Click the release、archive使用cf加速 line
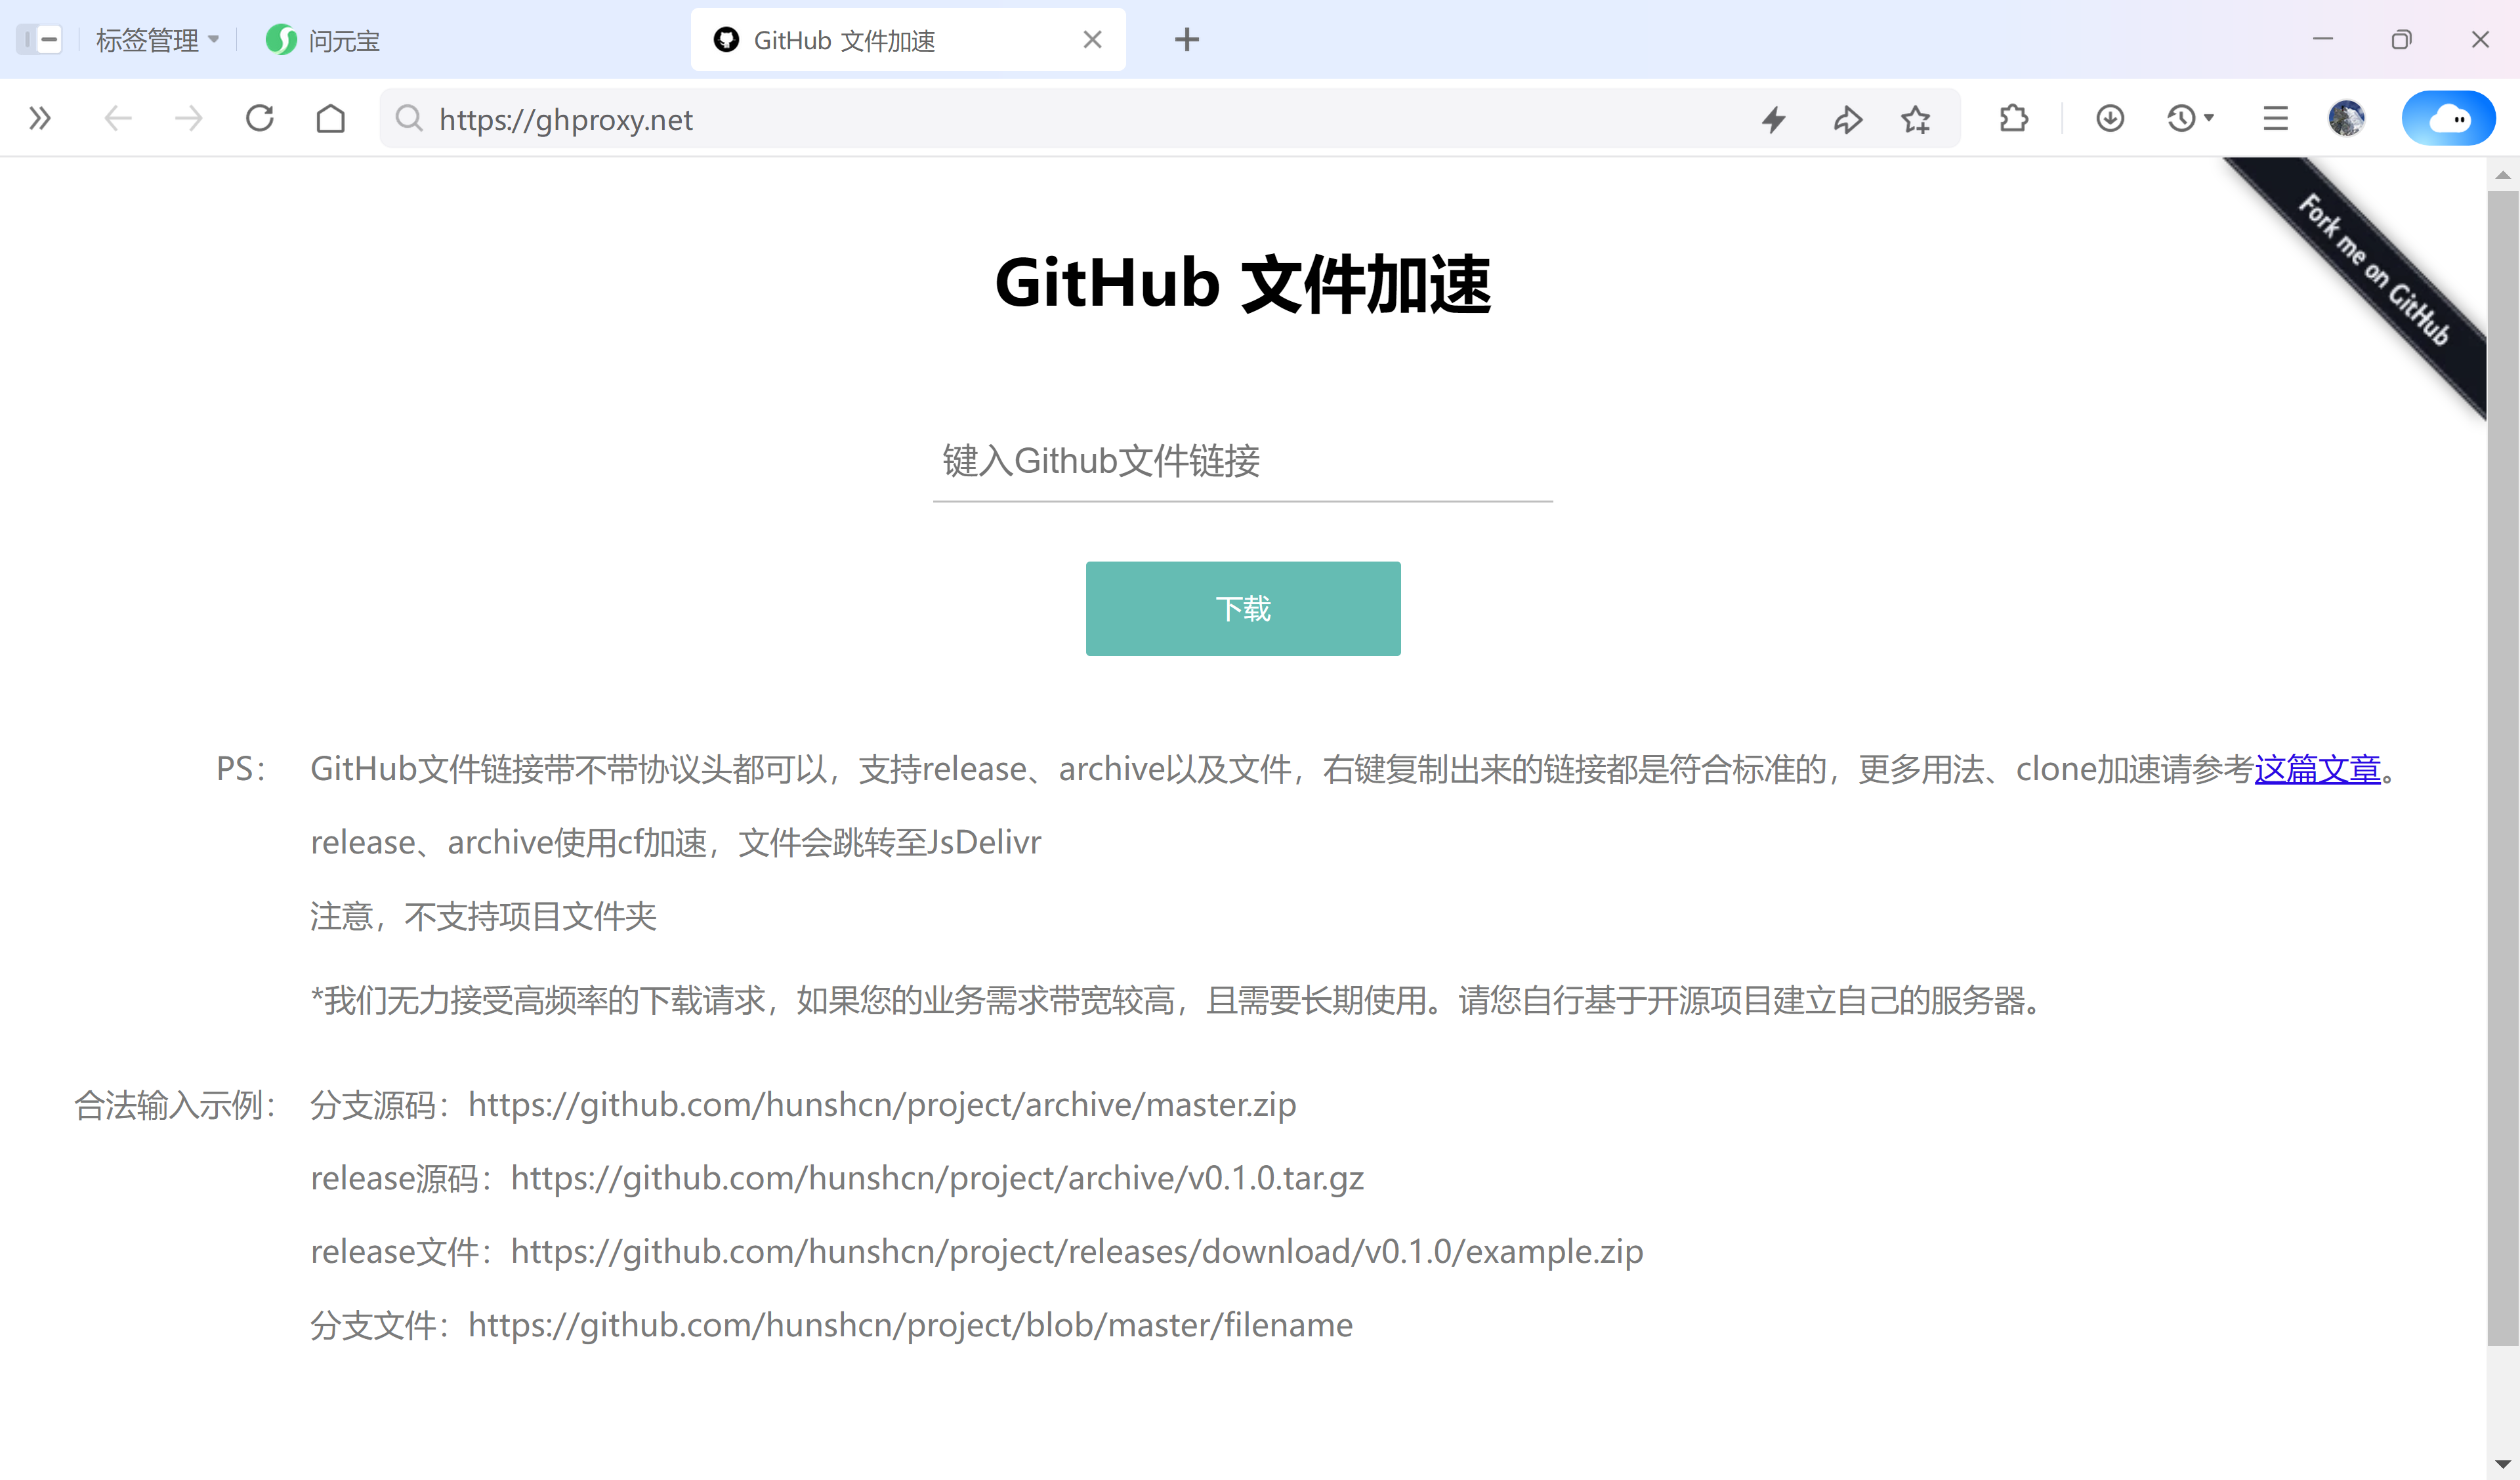The height and width of the screenshot is (1480, 2520). coord(676,843)
